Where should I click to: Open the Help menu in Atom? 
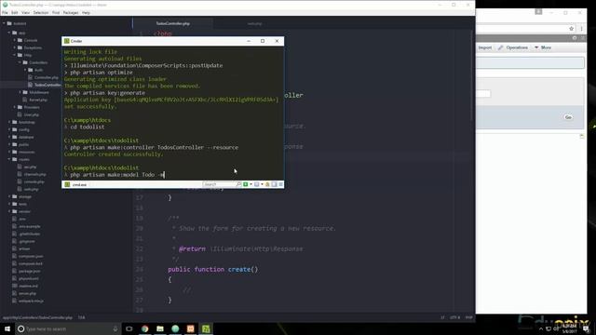point(86,12)
